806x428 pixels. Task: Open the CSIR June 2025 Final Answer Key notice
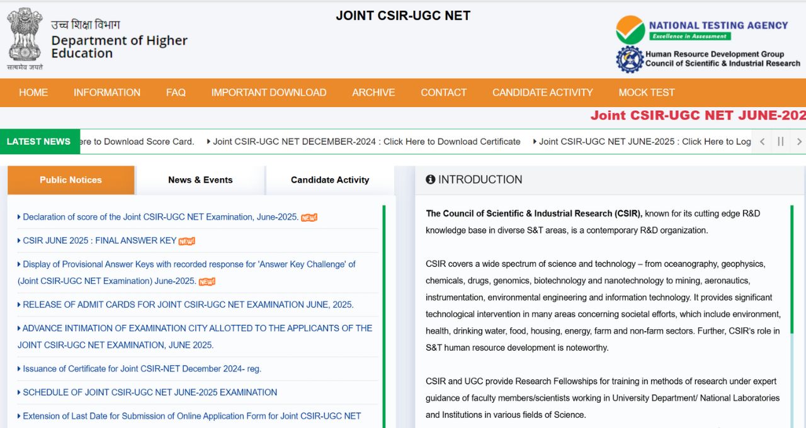[99, 240]
